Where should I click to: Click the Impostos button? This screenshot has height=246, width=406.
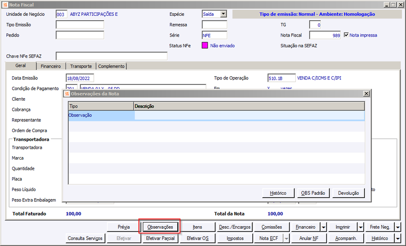pos(235,238)
